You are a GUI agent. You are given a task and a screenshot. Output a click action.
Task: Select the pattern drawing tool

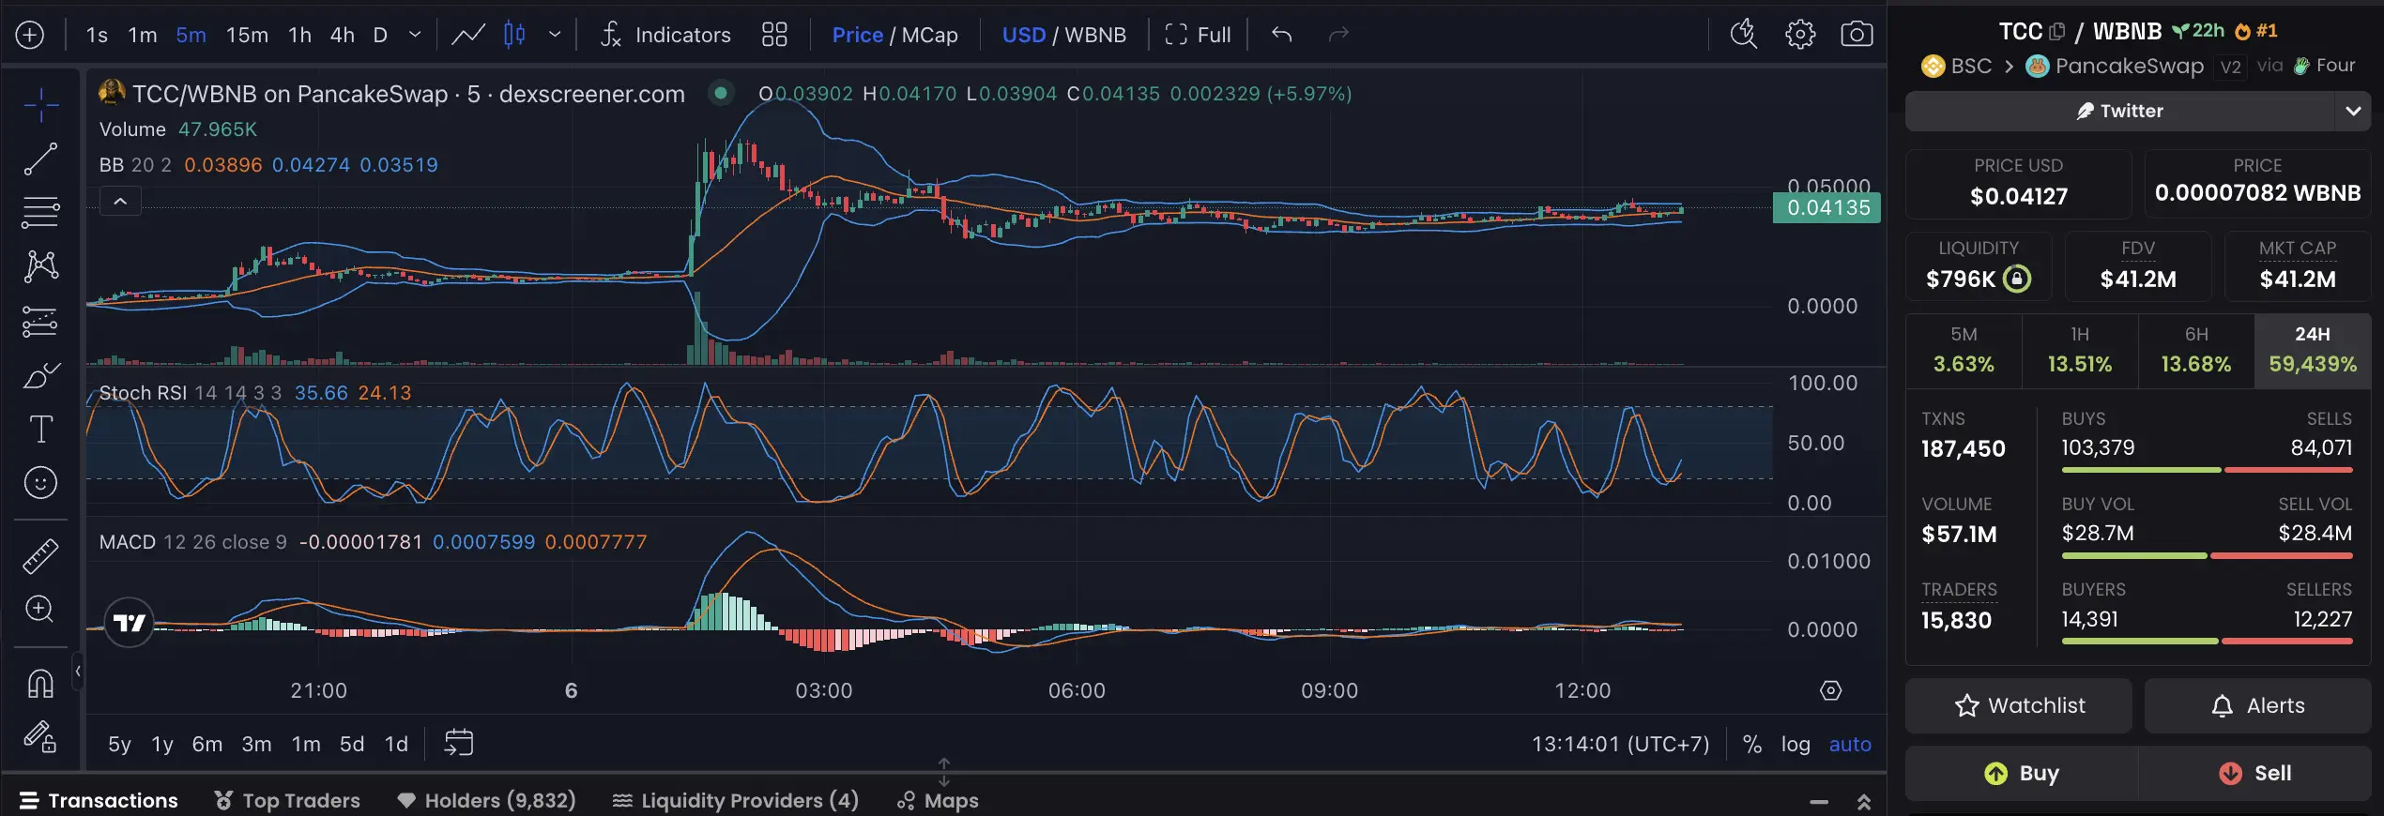point(40,266)
